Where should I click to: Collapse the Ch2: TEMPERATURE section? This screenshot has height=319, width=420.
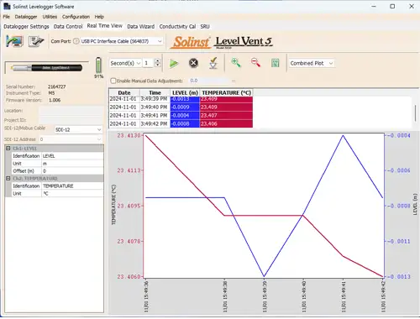[8, 178]
